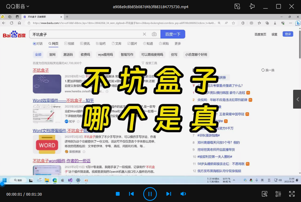Open the playback settings sliders icon
Viewport: 301px width, 202px height.
(278, 194)
